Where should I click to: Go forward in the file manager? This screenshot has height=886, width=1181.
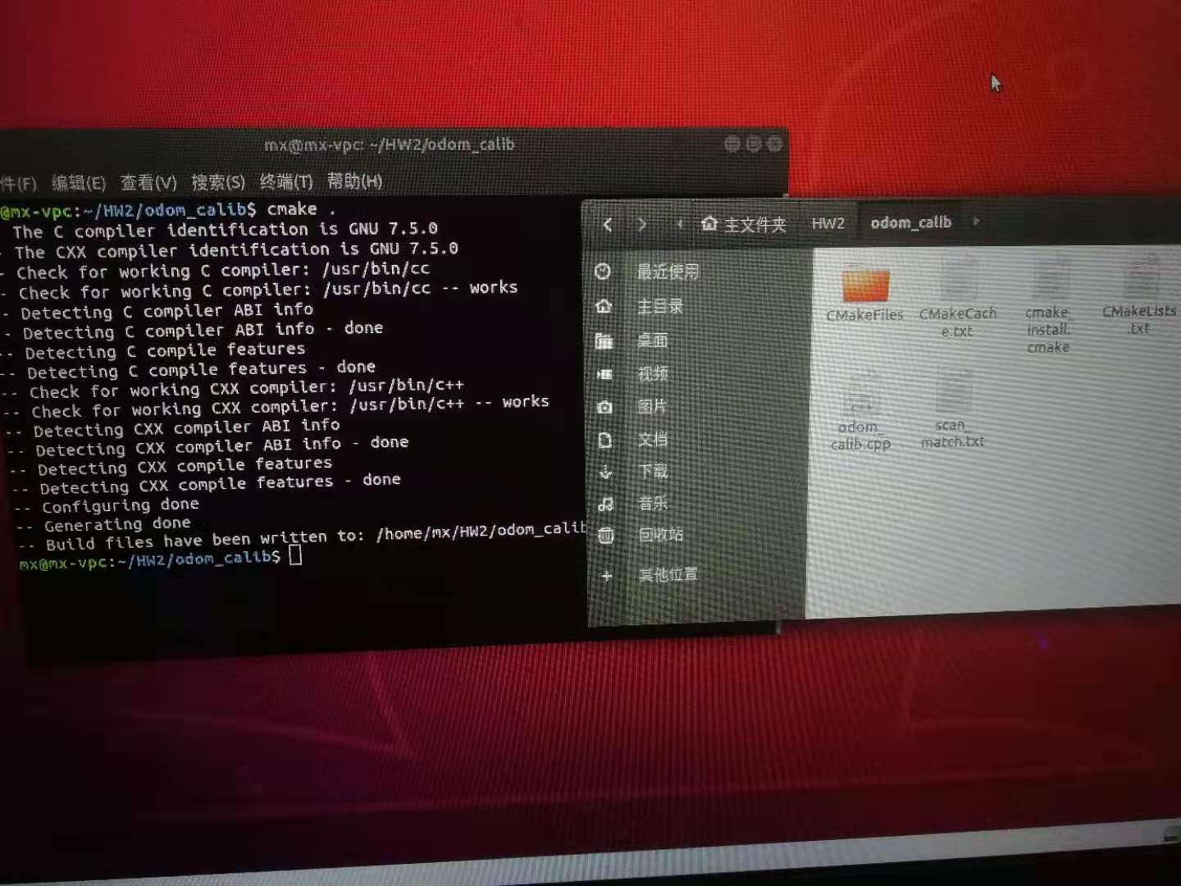pos(642,224)
